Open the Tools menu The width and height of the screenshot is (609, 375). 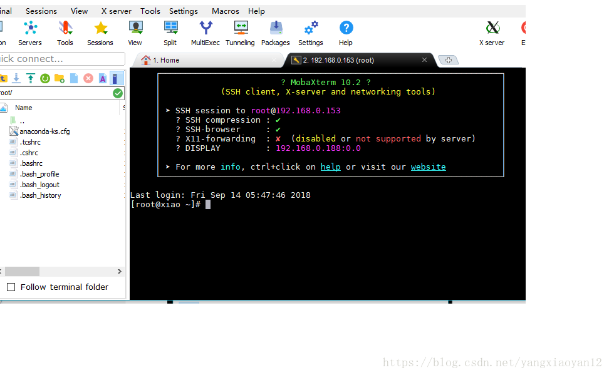pyautogui.click(x=150, y=11)
